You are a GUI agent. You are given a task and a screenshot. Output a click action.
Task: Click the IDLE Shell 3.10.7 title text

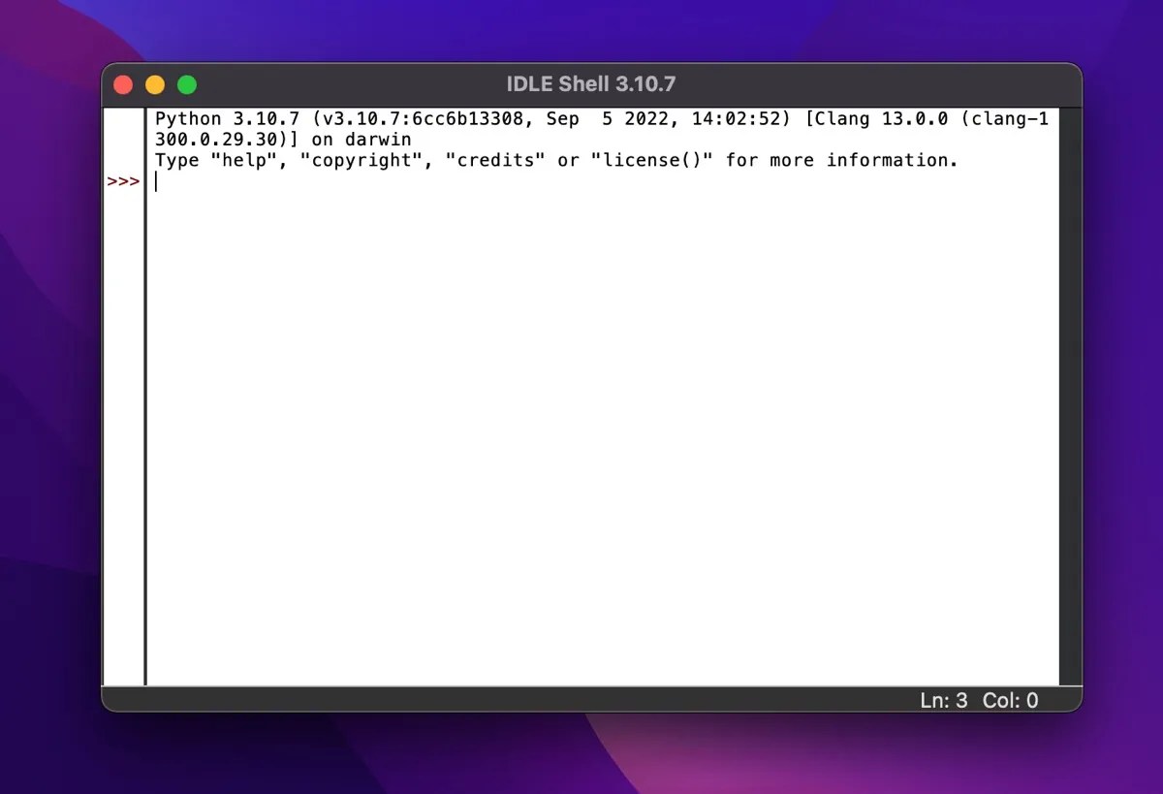coord(591,83)
